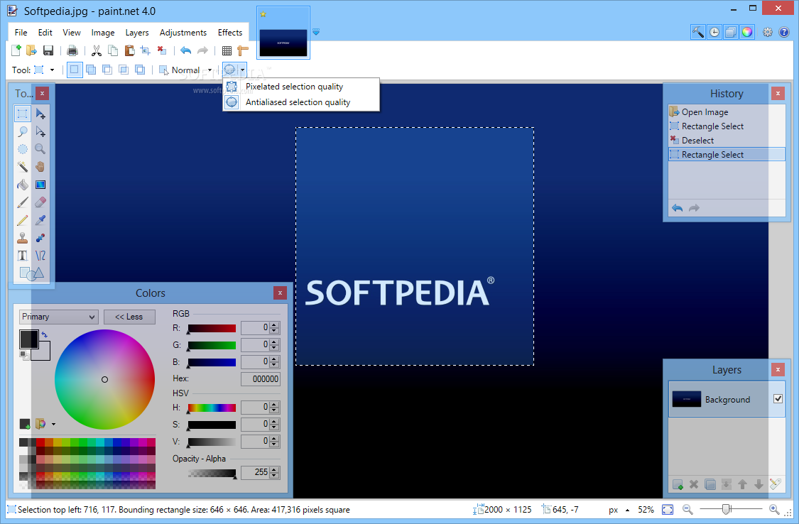Select the Pan hand tool
Screen dimensions: 799x524
[40, 167]
